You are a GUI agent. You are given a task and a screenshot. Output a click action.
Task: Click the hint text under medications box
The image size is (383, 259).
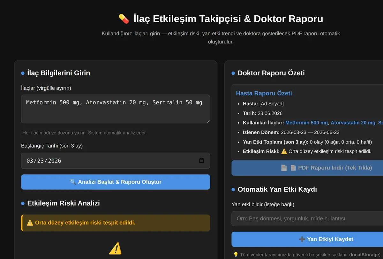[x=85, y=133]
